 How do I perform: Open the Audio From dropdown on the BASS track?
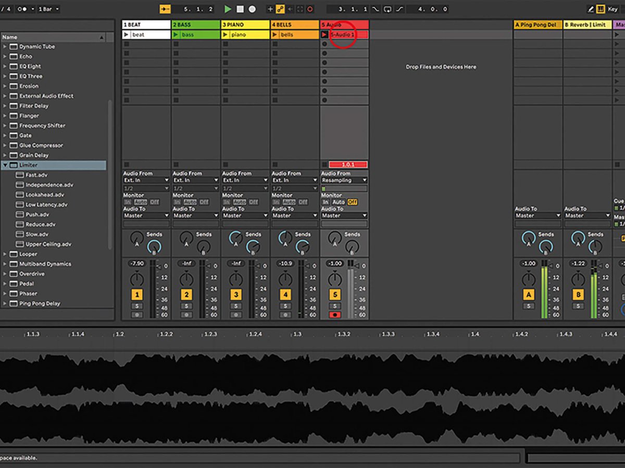click(x=195, y=180)
